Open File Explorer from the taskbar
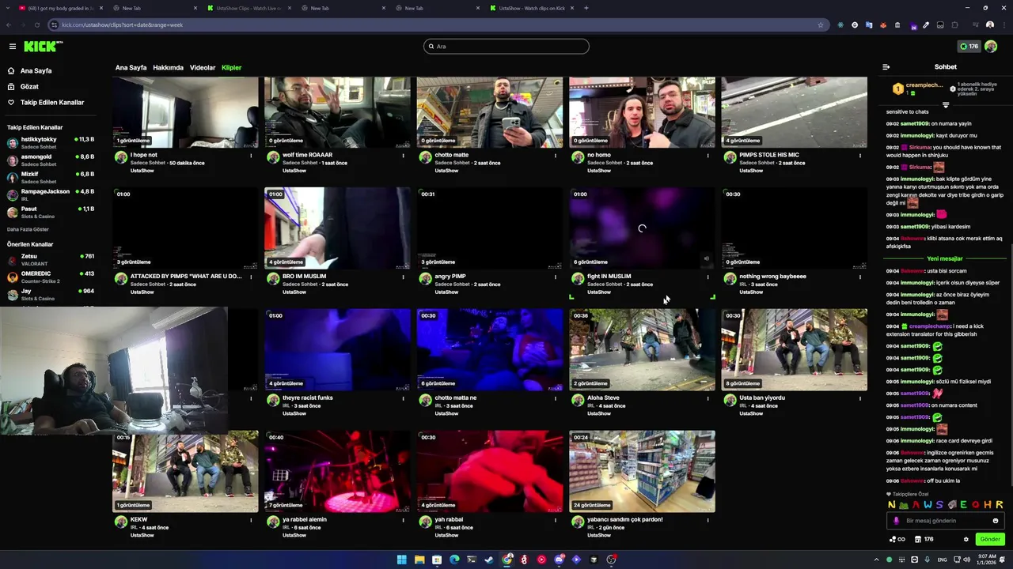The width and height of the screenshot is (1013, 569). [419, 560]
